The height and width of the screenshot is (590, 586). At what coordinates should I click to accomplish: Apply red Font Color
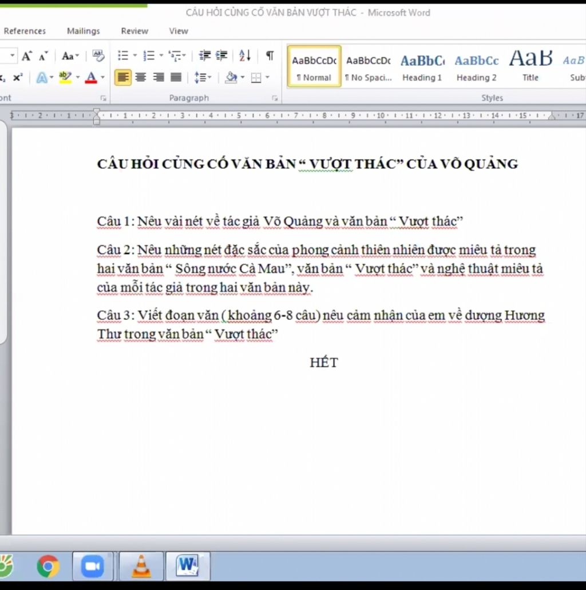tap(91, 77)
